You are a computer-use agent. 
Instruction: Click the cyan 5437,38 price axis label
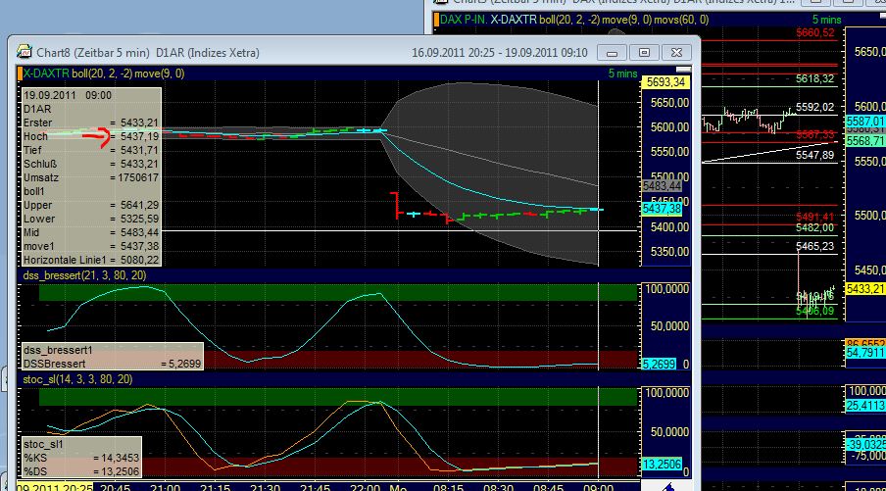coord(663,209)
